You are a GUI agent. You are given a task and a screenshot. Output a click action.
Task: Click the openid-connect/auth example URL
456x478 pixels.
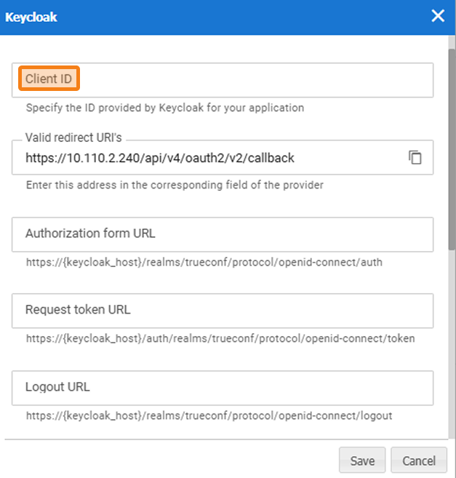tap(204, 262)
